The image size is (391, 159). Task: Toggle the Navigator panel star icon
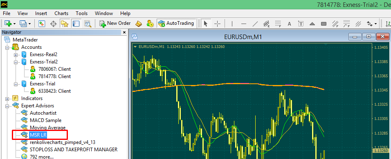pyautogui.click(x=65, y=24)
